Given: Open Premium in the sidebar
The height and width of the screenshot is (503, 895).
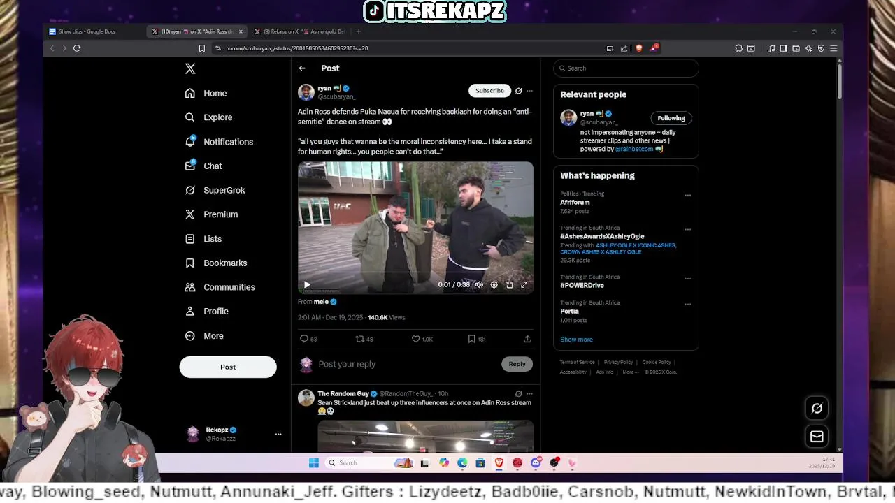Looking at the screenshot, I should pyautogui.click(x=212, y=214).
